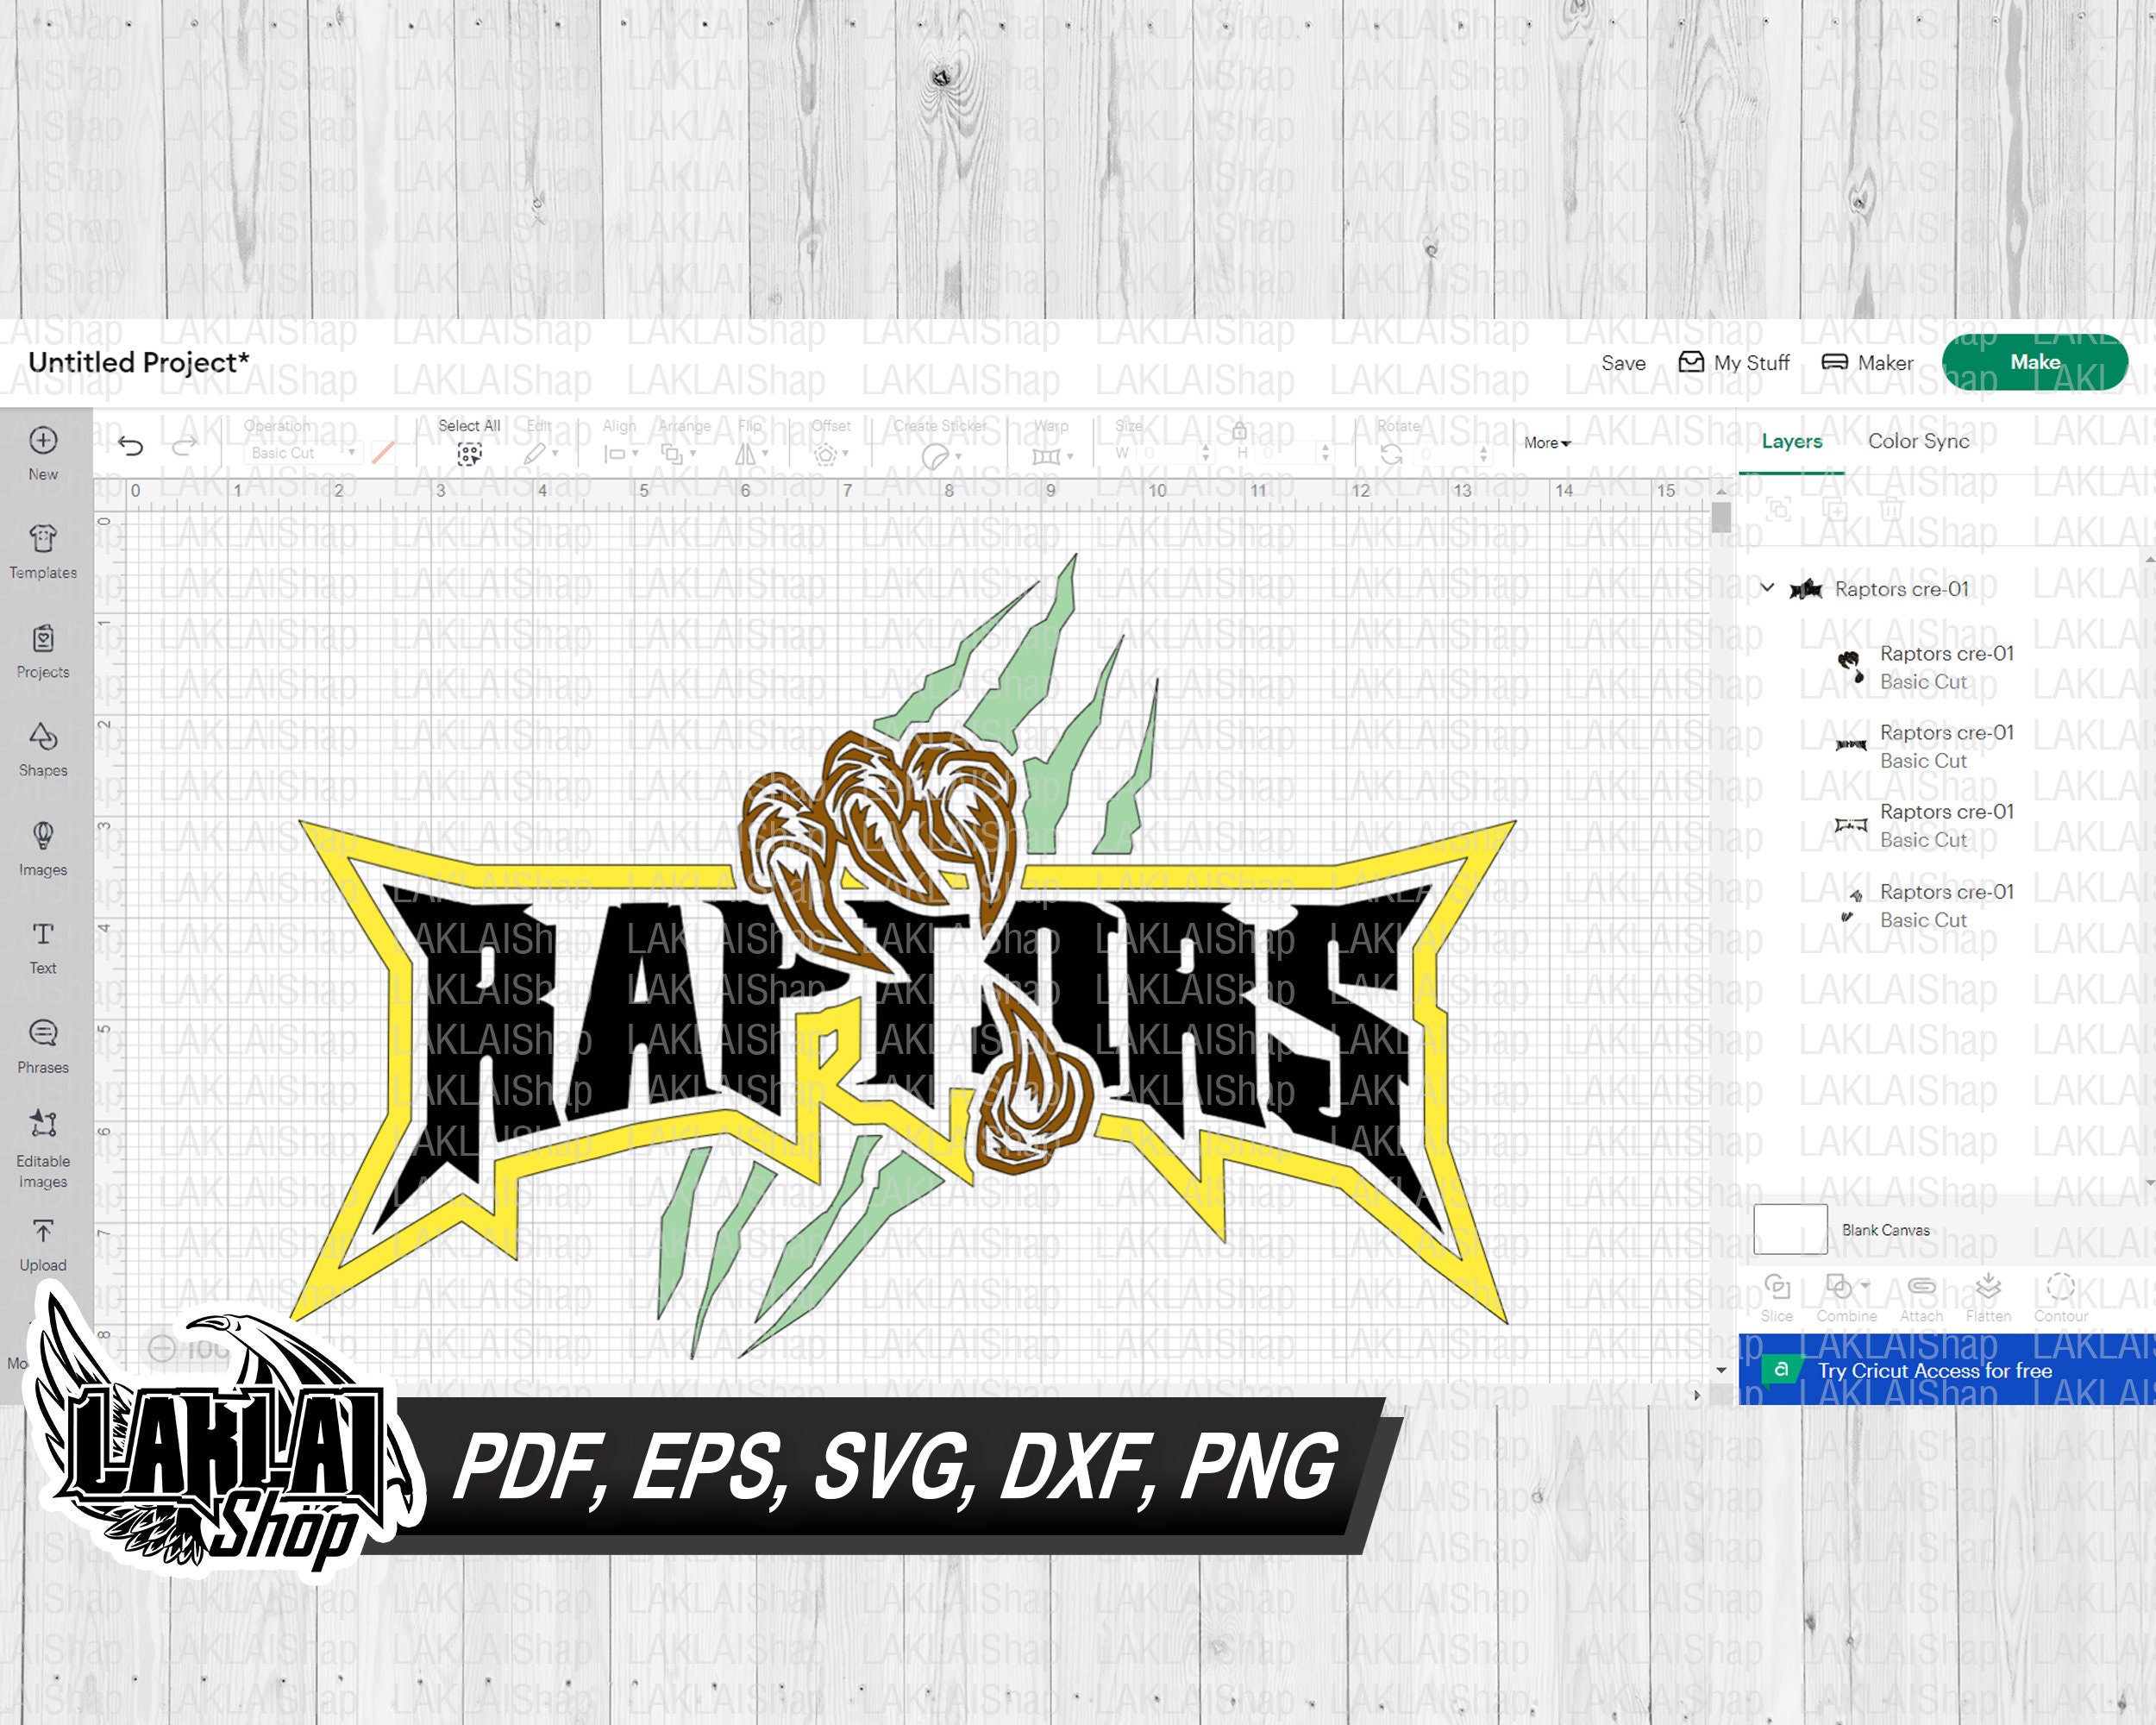Viewport: 2156px width, 1725px height.
Task: Collapse the Raptors cre-01 layer group
Action: [1767, 588]
